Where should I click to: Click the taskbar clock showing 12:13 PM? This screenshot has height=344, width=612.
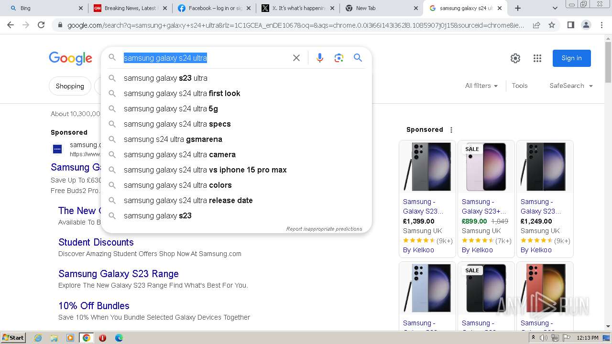click(588, 338)
